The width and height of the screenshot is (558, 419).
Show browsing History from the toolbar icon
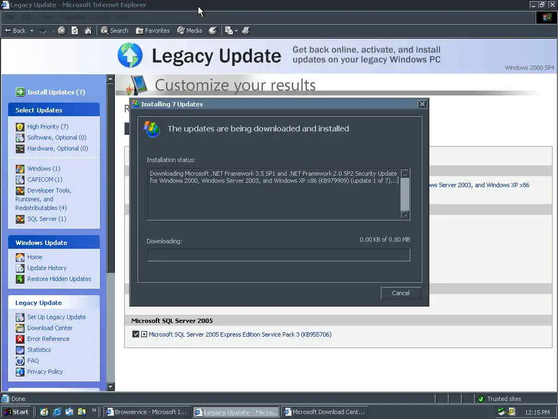click(213, 31)
